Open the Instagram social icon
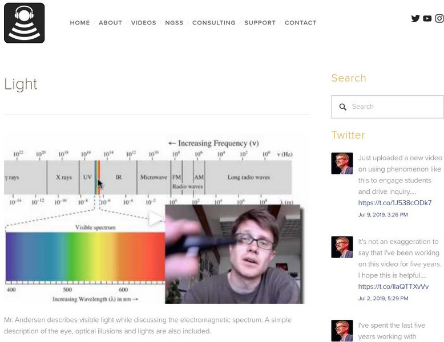The height and width of the screenshot is (342, 444). click(x=439, y=18)
